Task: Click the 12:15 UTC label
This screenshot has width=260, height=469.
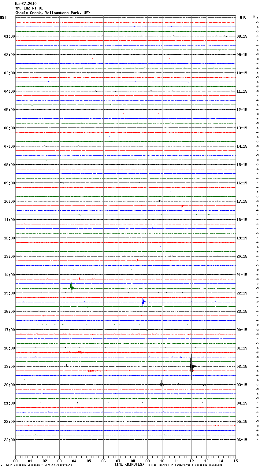Action: pos(242,110)
